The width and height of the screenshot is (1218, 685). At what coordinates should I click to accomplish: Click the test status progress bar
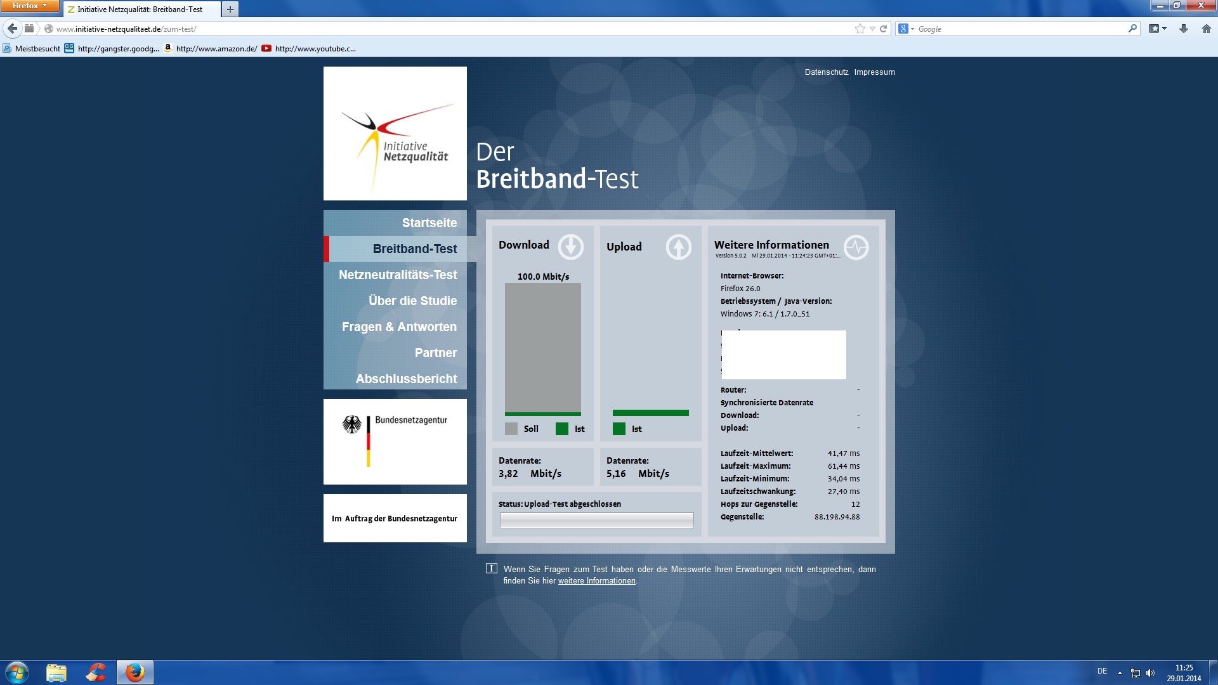(x=596, y=521)
